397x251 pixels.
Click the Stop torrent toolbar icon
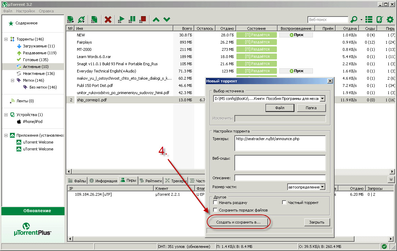click(143, 20)
